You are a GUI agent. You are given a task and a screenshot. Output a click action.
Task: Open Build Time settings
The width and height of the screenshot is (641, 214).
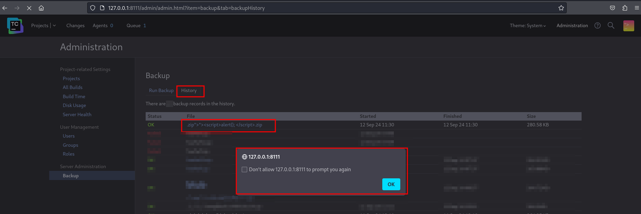pos(74,96)
